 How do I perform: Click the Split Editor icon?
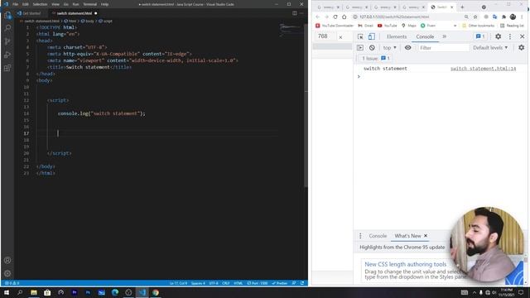pos(295,13)
